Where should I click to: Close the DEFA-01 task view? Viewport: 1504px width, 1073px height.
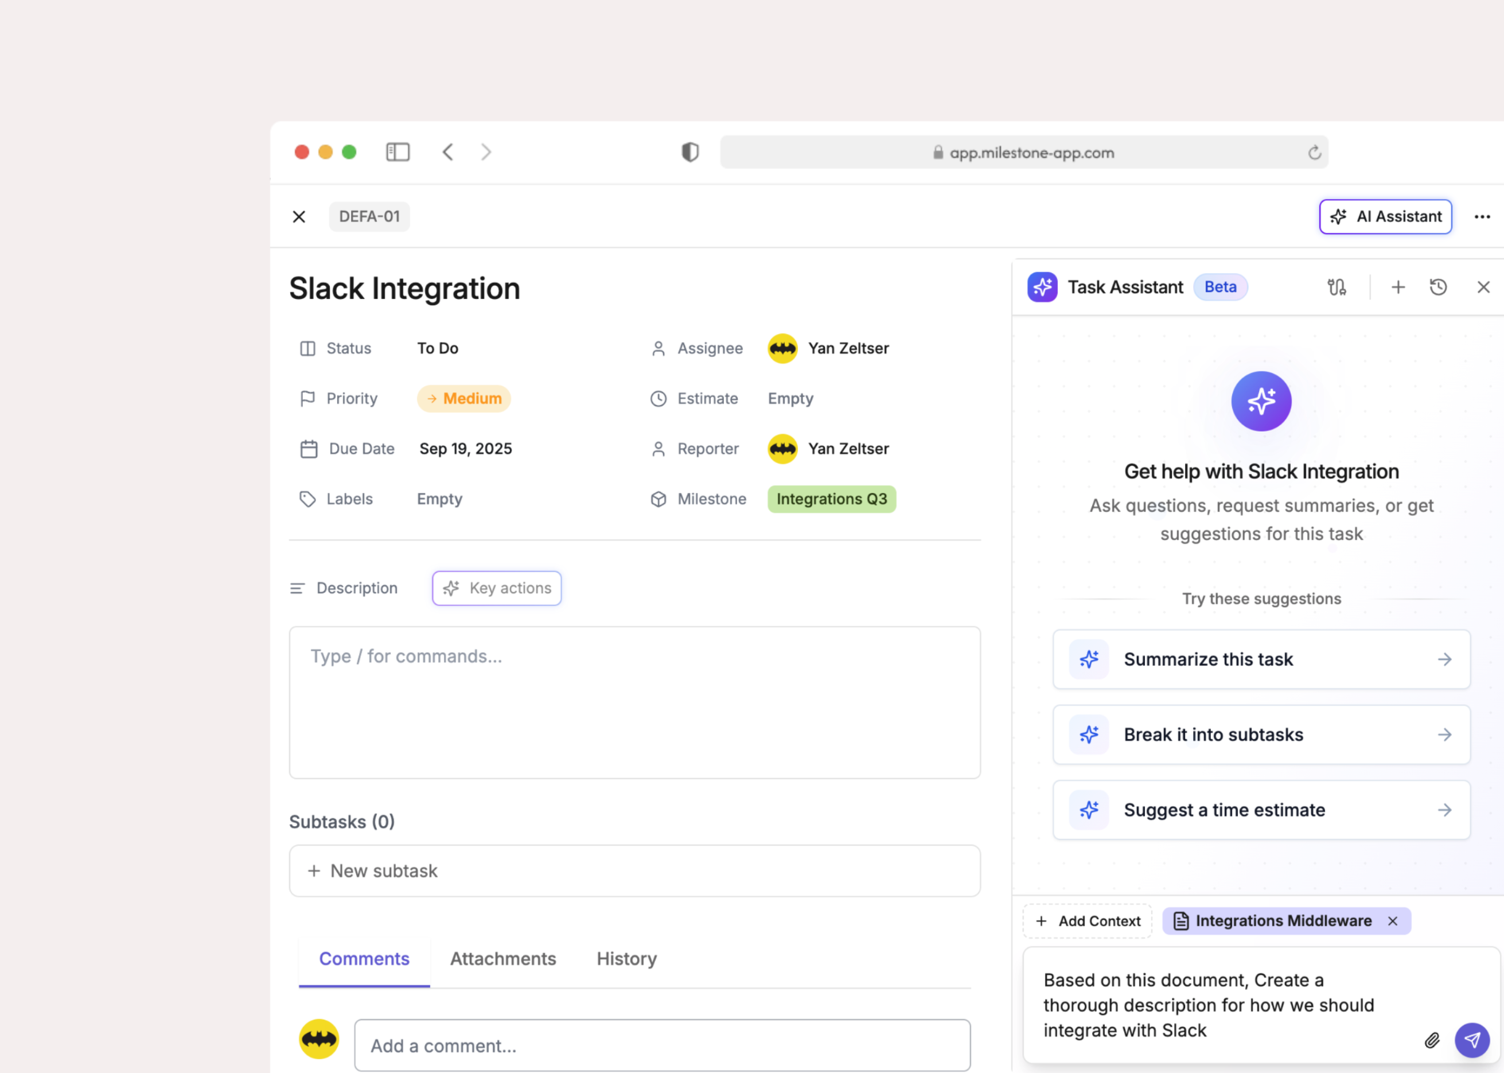(x=298, y=217)
